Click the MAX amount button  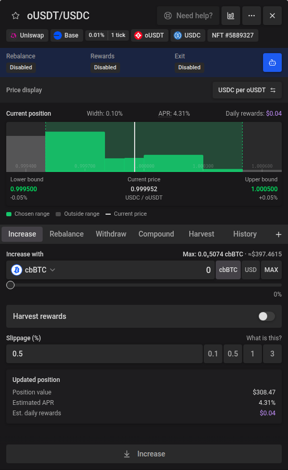click(271, 270)
